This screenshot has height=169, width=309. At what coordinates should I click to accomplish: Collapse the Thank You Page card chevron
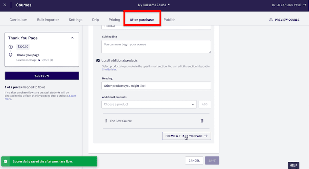pos(72,38)
